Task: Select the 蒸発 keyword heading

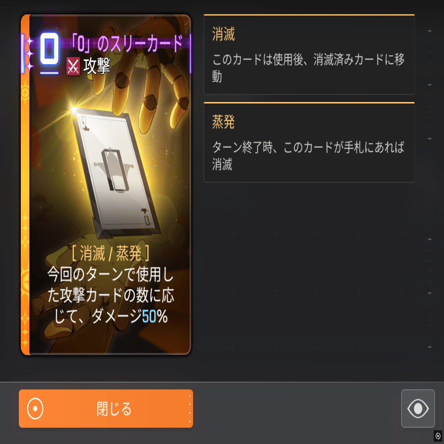Action: point(223,122)
